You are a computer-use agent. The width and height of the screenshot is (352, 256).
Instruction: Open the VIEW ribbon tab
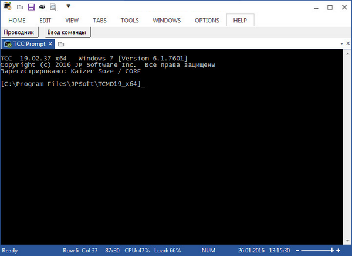click(x=72, y=21)
